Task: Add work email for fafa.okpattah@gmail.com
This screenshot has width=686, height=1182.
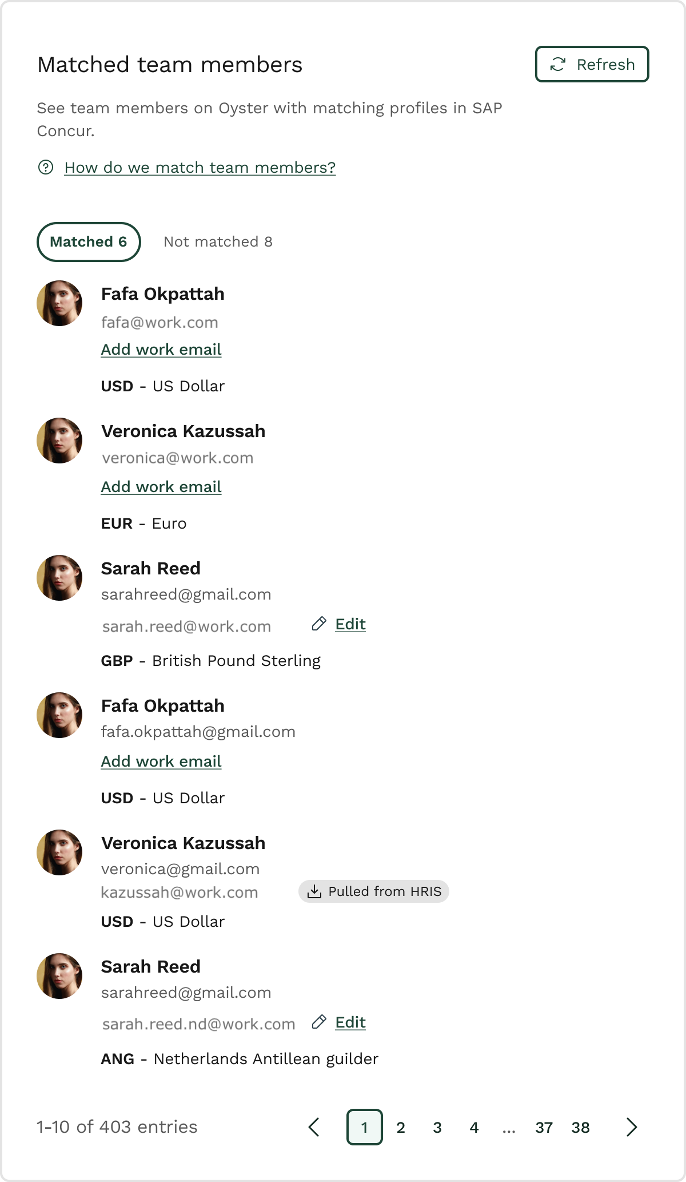Action: [x=161, y=761]
